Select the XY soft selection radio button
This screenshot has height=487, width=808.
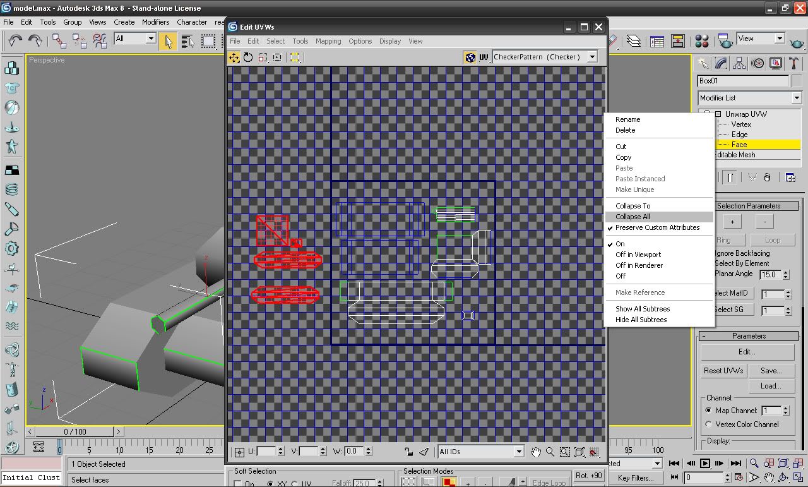click(270, 484)
